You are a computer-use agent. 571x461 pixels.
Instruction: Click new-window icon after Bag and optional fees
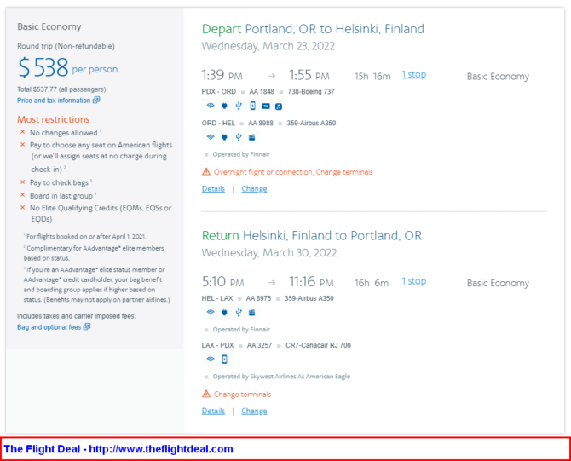87,326
